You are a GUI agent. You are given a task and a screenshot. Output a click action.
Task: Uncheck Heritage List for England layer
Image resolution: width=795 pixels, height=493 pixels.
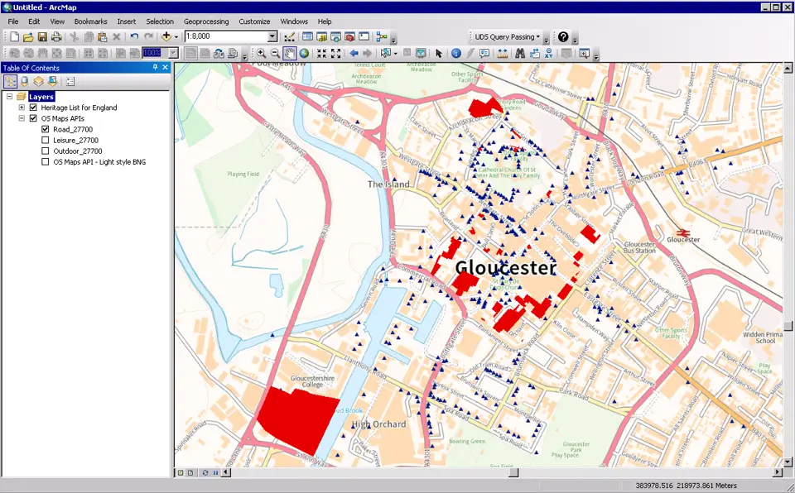pos(33,108)
